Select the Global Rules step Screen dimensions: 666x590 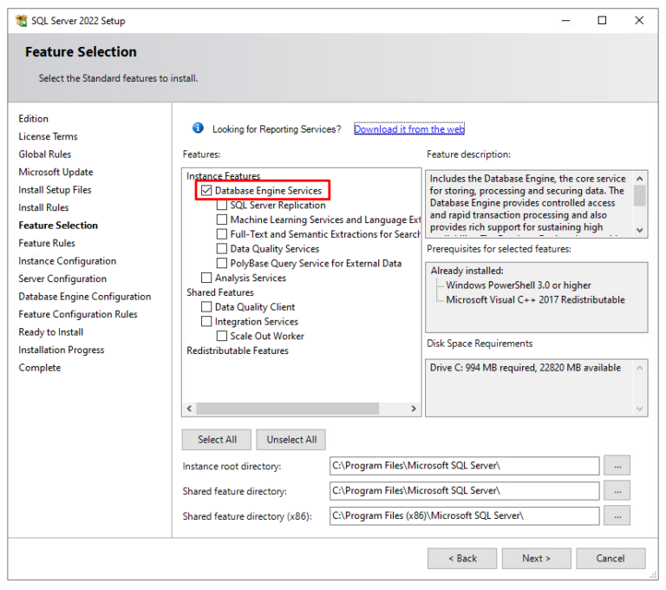(x=44, y=154)
